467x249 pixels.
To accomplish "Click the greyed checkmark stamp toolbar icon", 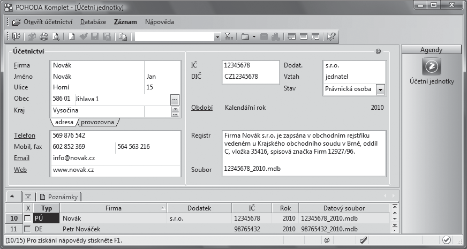I will point(84,36).
